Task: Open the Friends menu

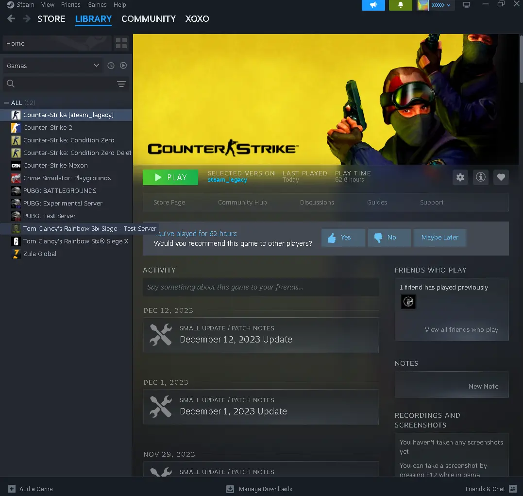Action: tap(71, 5)
